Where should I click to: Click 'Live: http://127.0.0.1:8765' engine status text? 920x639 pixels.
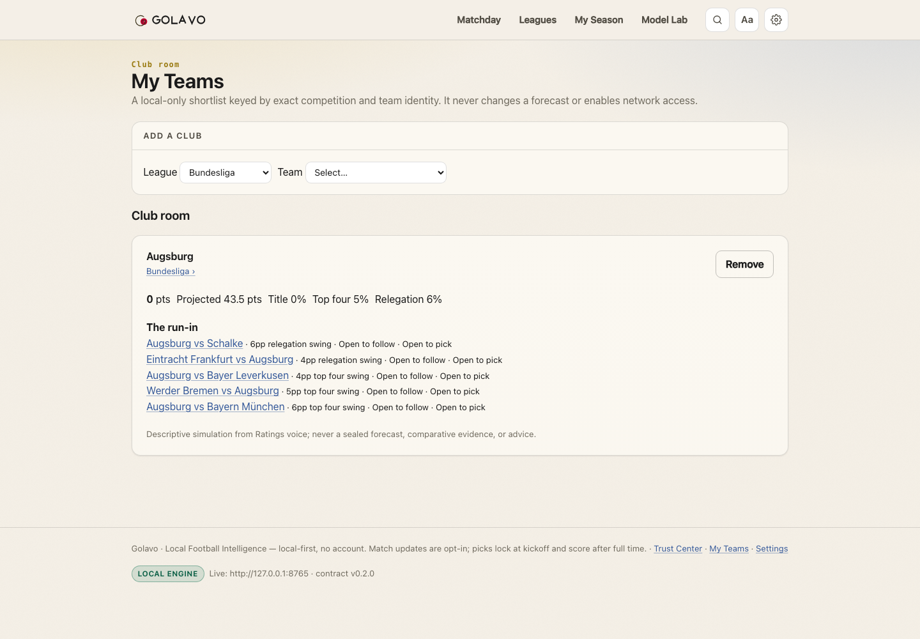coord(259,574)
